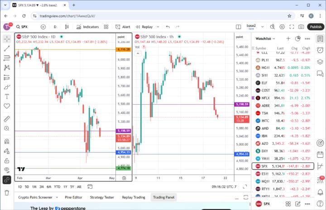The image size is (326, 210).
Task: Toggle the drawings sync link tool
Action: [7, 180]
